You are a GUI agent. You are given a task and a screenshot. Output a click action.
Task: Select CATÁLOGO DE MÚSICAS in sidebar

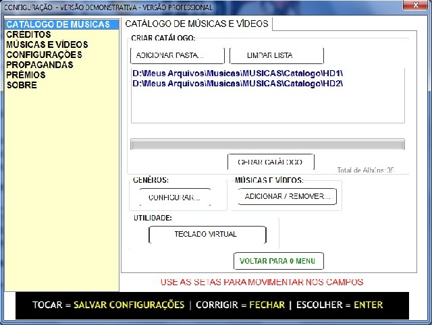tap(61, 24)
